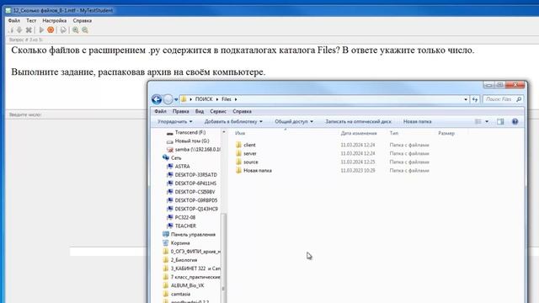Image resolution: width=539 pixels, height=303 pixels.
Task: Click the ПОИСК breadcrumb in the address bar
Action: click(x=204, y=99)
